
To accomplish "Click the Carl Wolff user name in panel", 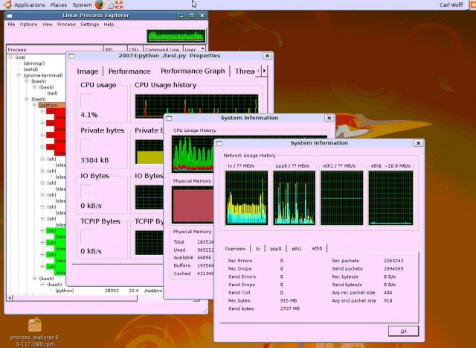I will point(451,5).
